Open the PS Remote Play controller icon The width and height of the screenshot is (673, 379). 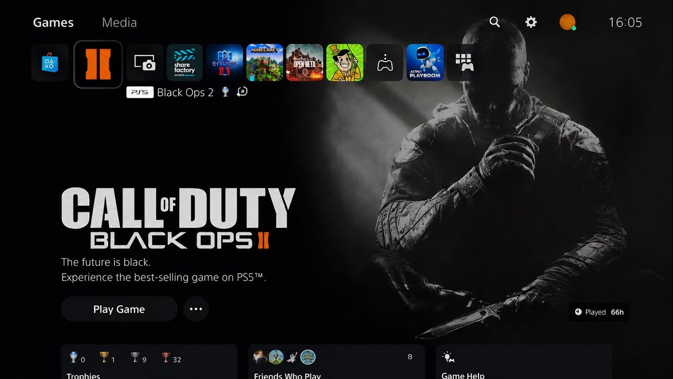tap(385, 63)
